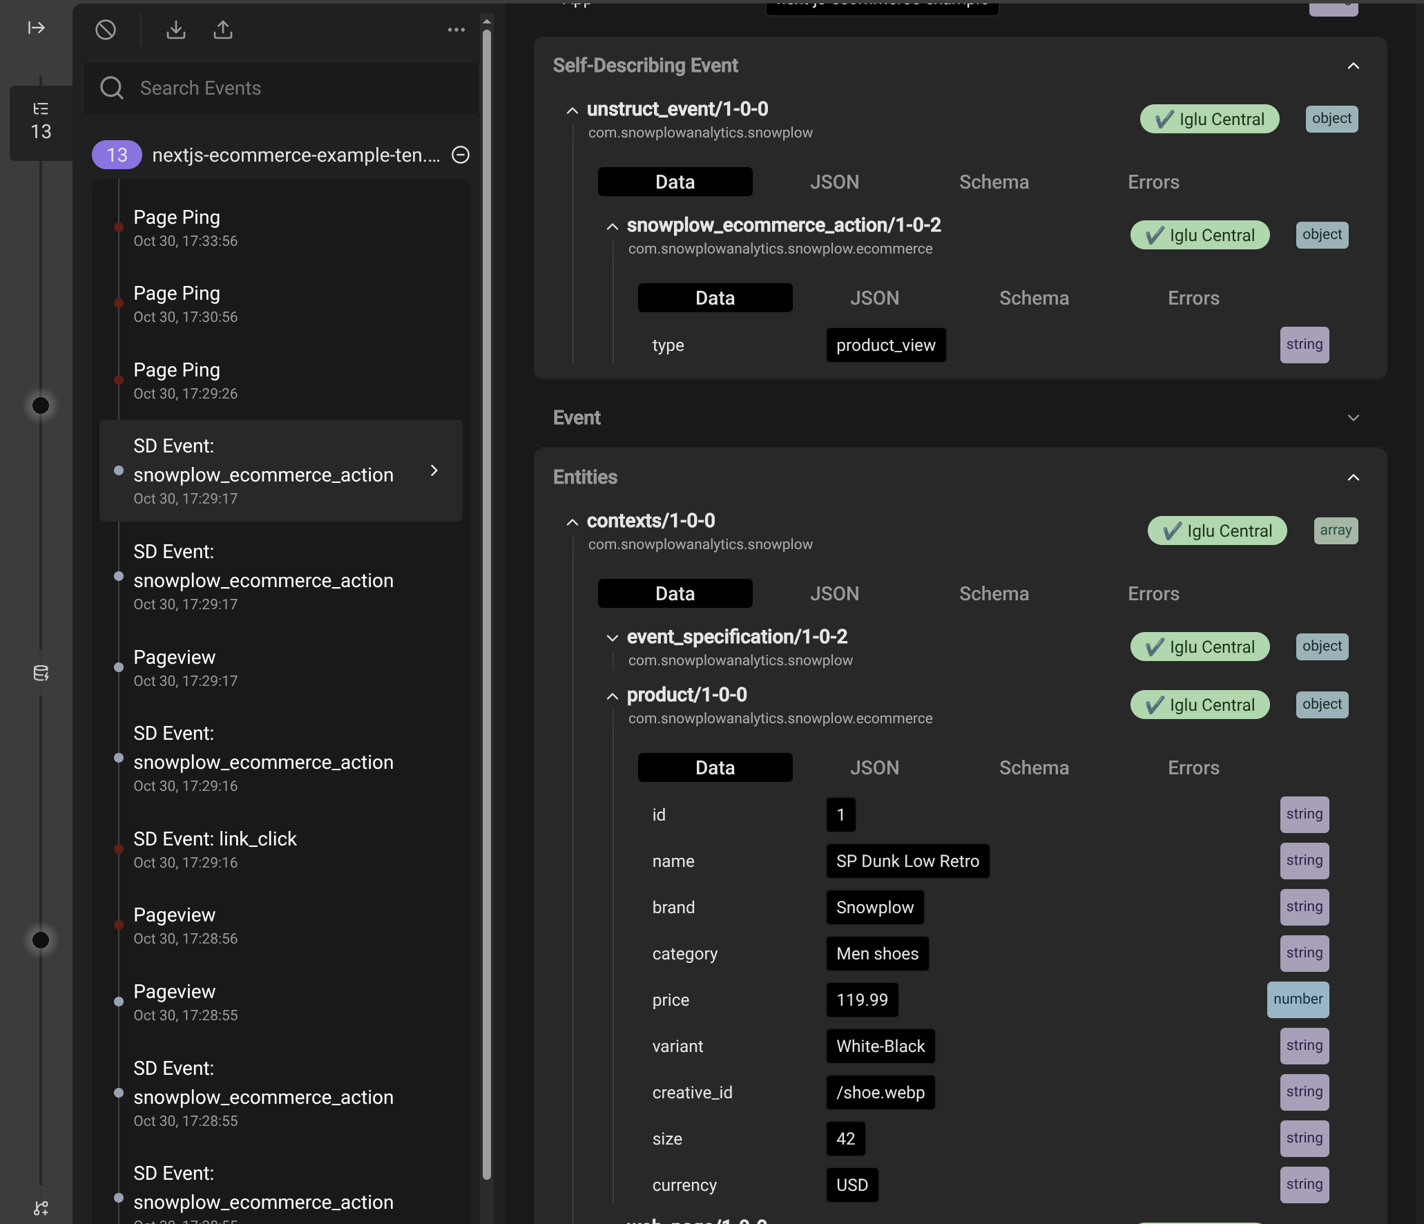The height and width of the screenshot is (1224, 1424).
Task: Collapse the Self-Describing Event section
Action: point(1353,66)
